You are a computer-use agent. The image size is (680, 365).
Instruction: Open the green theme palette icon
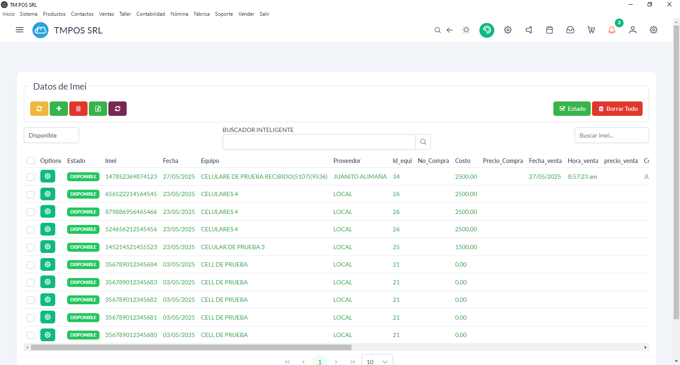point(487,30)
